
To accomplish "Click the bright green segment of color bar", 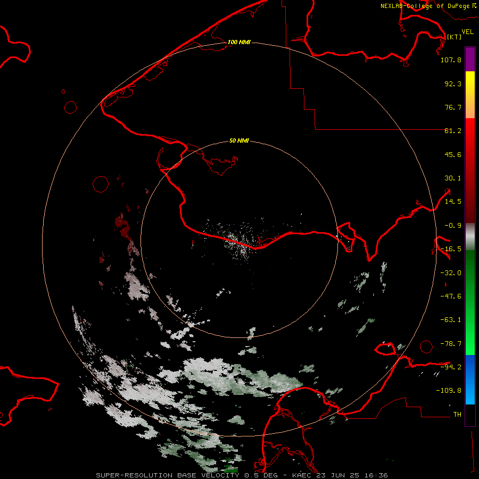I will (x=470, y=302).
